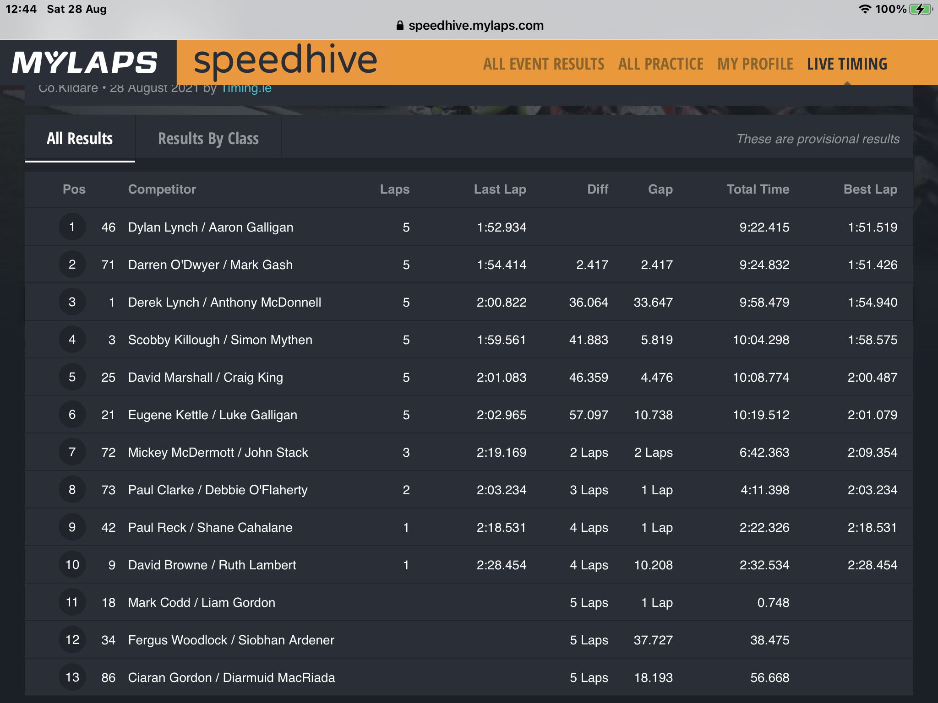The width and height of the screenshot is (938, 703).
Task: Select Scobby Killough / Simon Mythen row
Action: coord(469,340)
